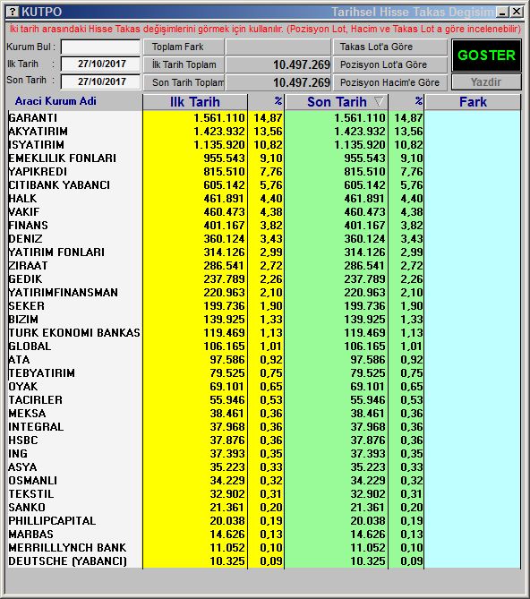Viewport: 530px width, 599px height.
Task: Sort by Araci Kurum Adi column header
Action: coord(56,101)
